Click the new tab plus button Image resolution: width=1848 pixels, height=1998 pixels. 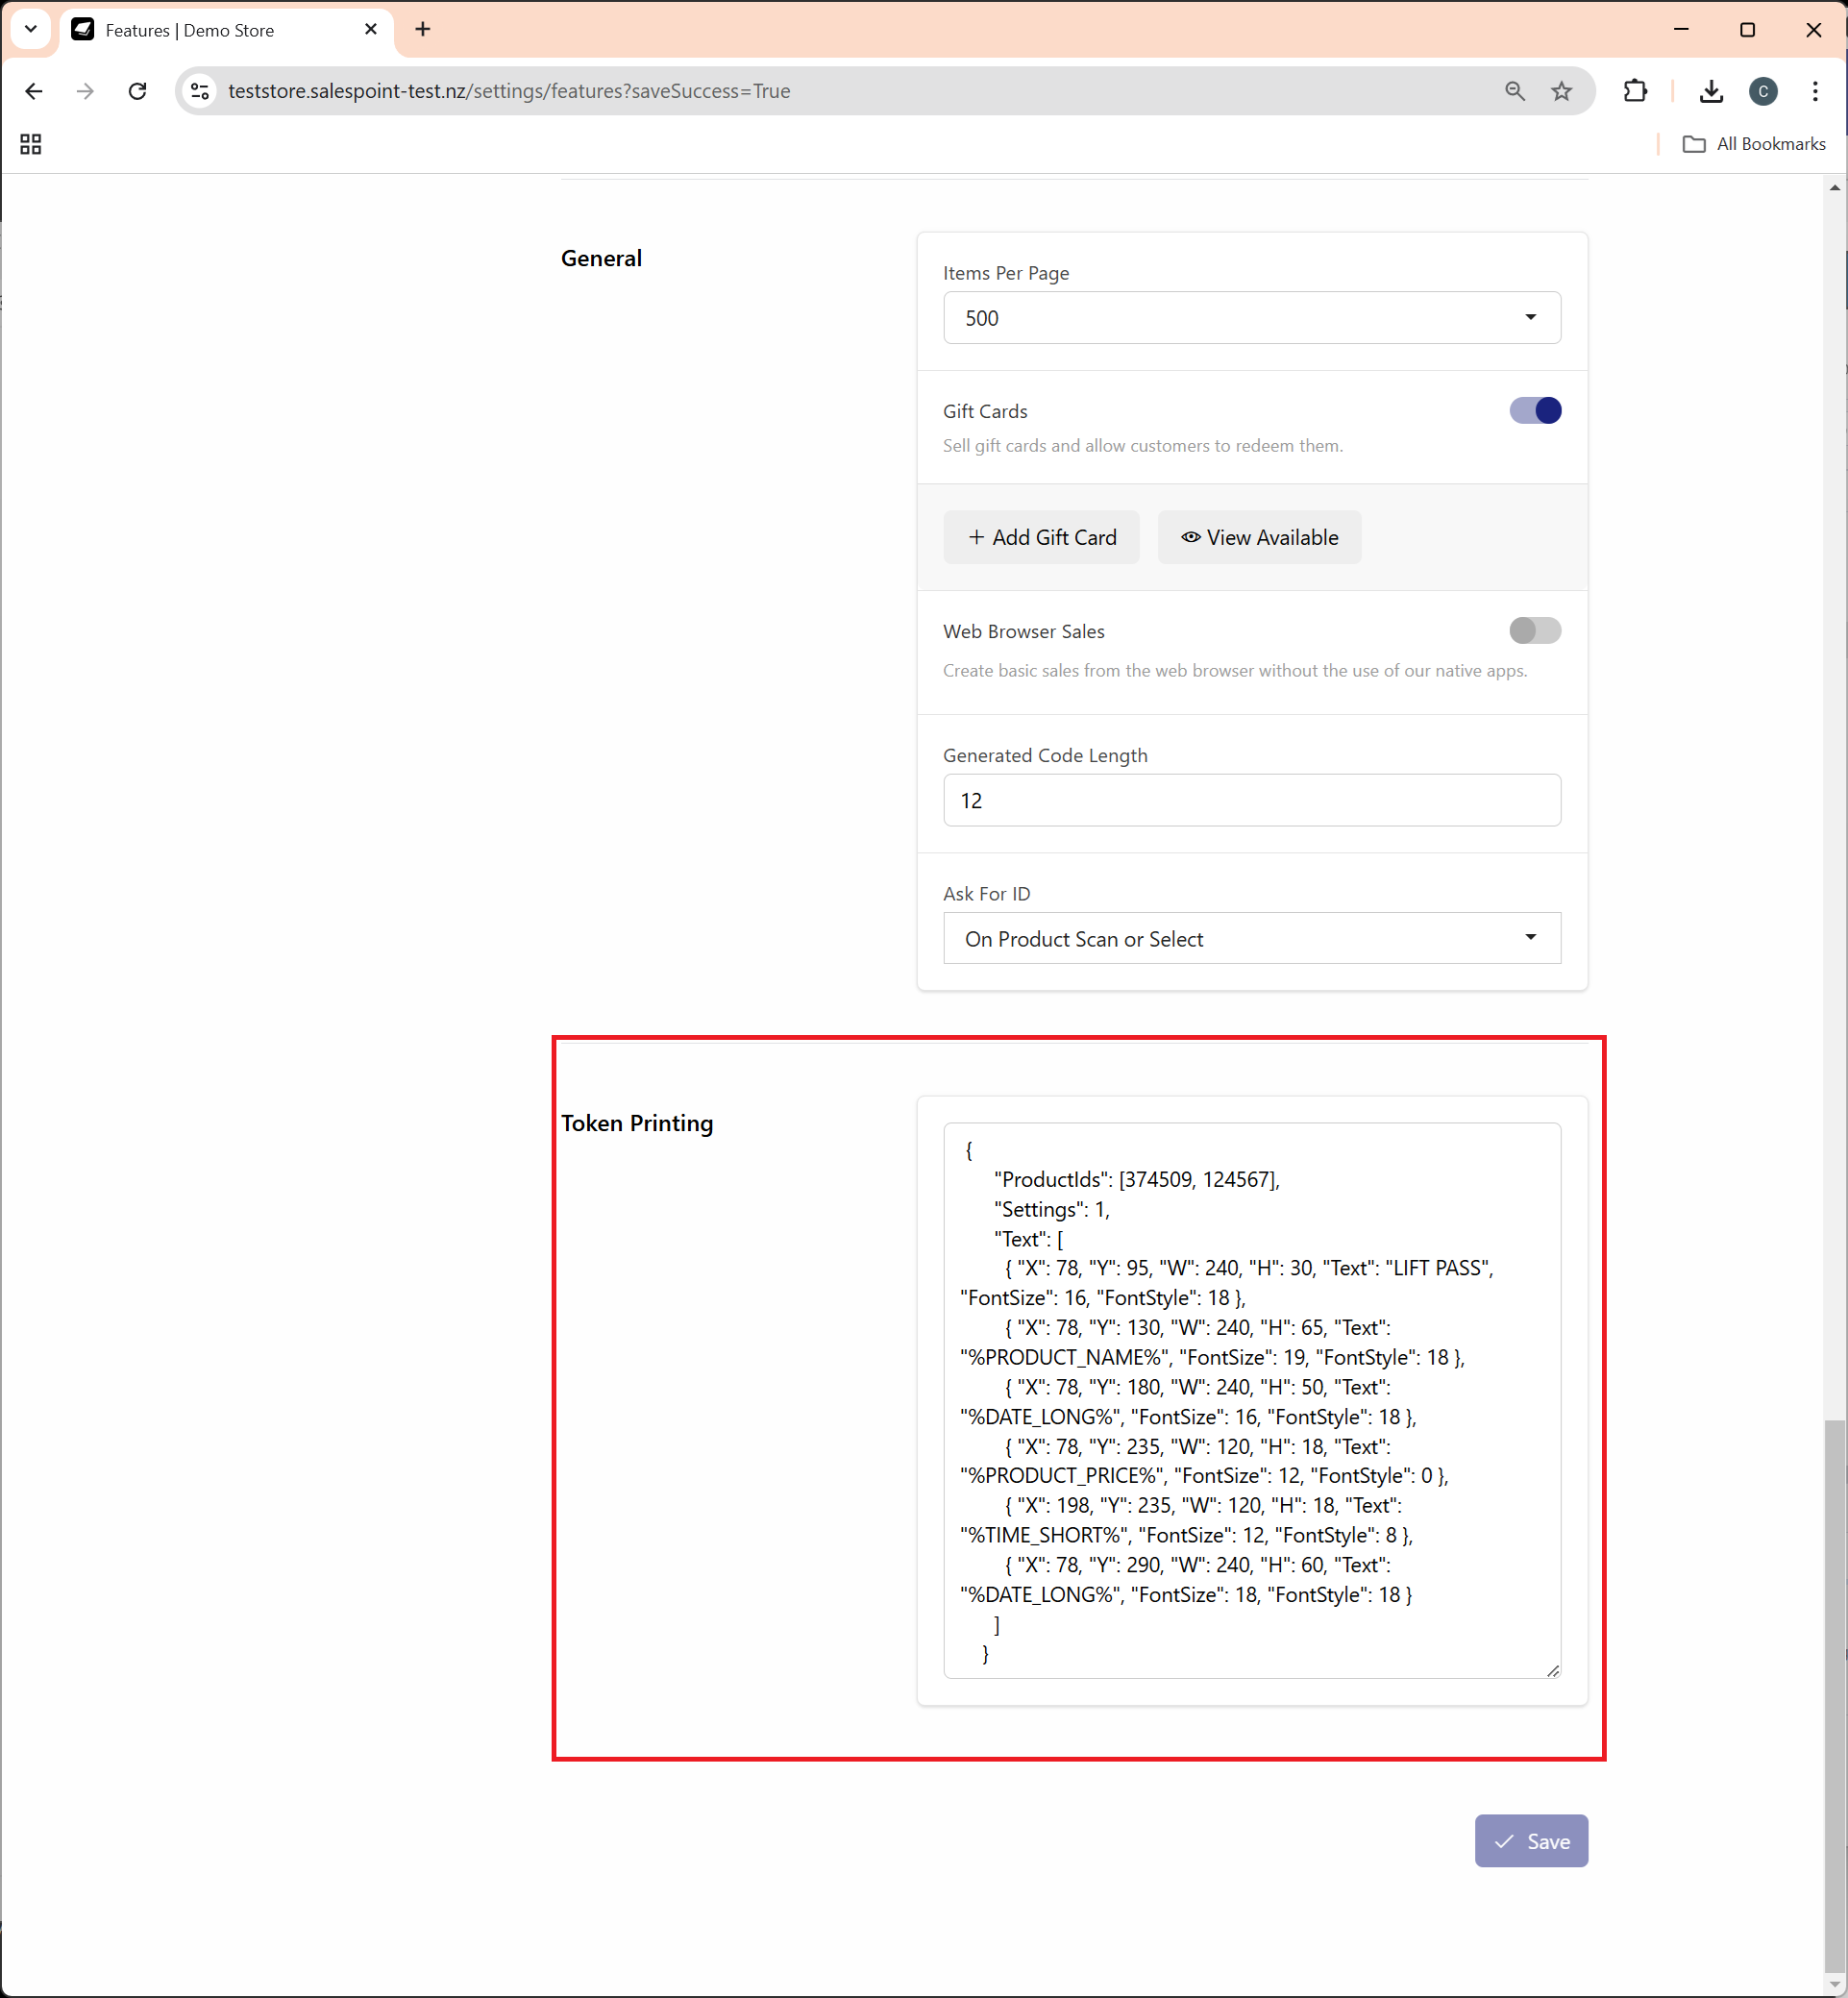(x=423, y=30)
